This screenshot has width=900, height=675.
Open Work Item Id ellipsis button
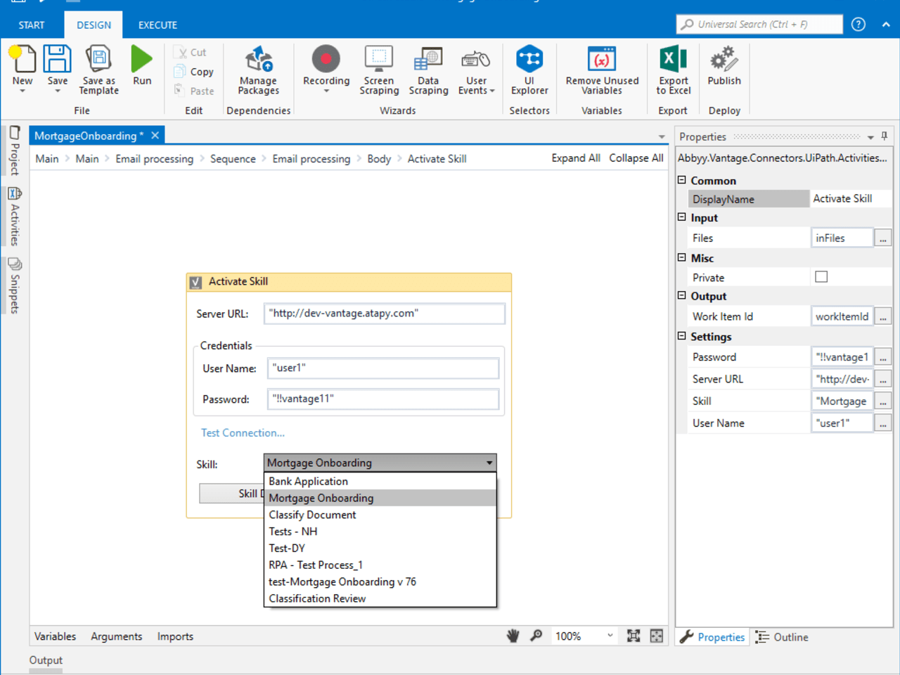click(882, 316)
